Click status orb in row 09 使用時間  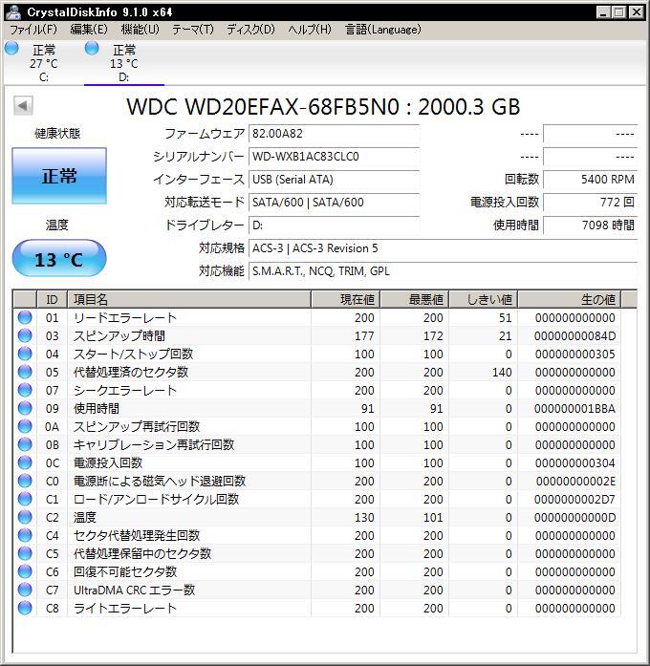coord(25,408)
